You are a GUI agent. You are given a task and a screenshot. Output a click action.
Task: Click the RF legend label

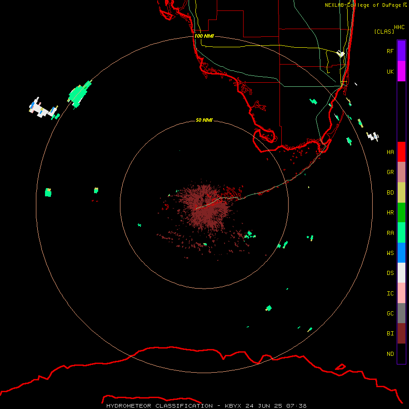(390, 51)
